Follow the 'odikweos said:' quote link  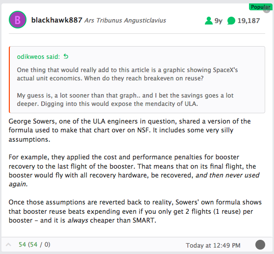pyautogui.click(x=38, y=57)
